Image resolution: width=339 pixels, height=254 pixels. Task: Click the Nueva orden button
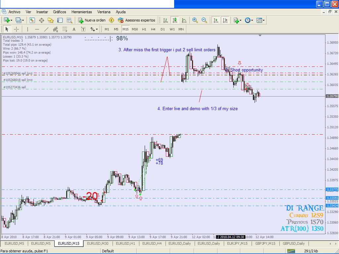[x=92, y=20]
